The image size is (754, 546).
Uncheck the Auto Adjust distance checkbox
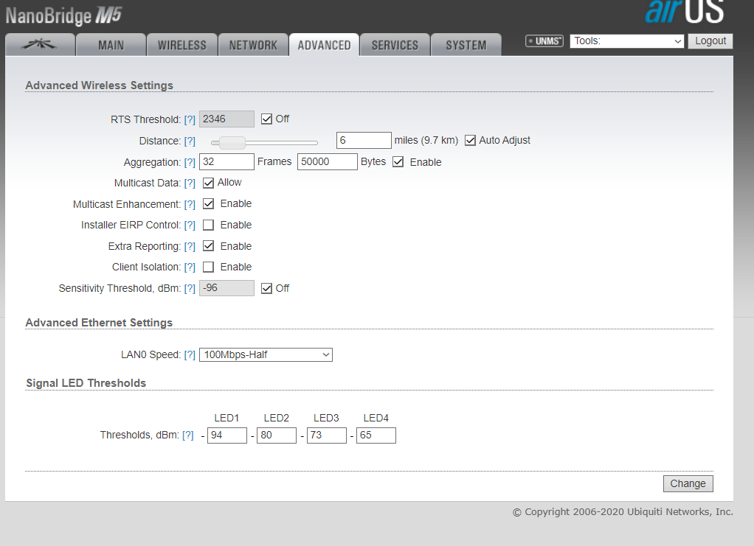tap(470, 141)
